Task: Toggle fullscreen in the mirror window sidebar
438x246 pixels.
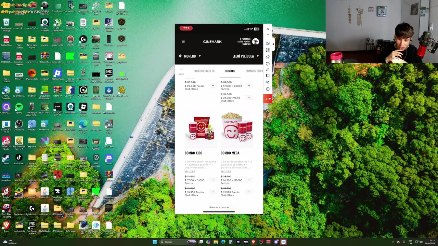Action: tap(268, 50)
